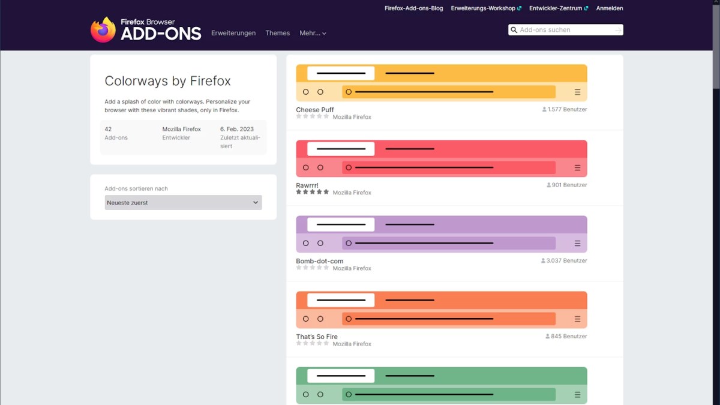
Task: Open the Firefox-Add-ons-Blog link
Action: (x=413, y=8)
